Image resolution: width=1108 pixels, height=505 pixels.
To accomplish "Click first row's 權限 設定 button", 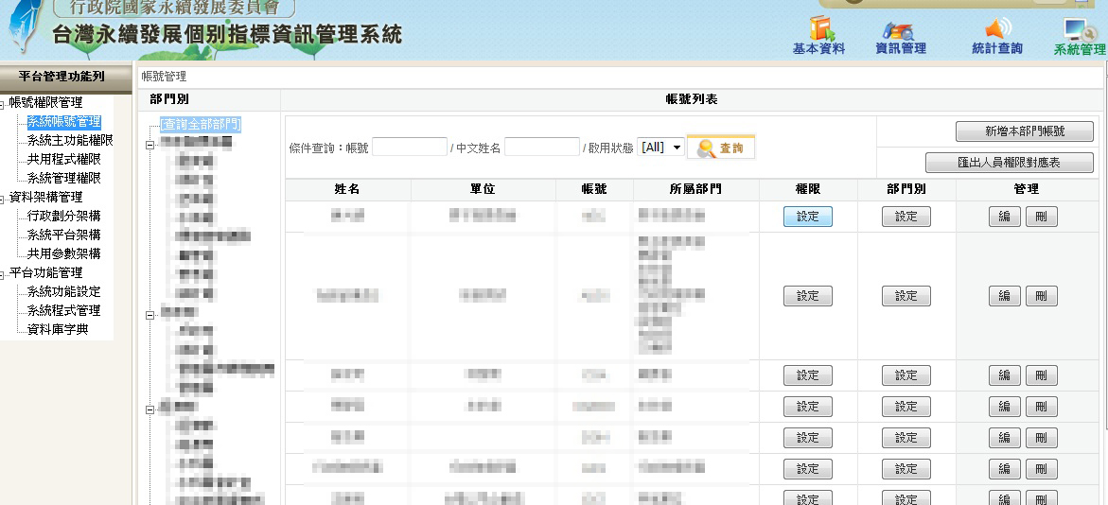I will point(807,217).
